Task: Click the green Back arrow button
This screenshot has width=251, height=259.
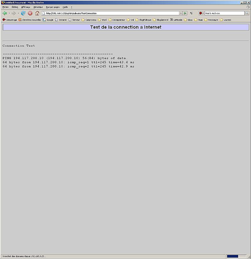Action: click(5, 13)
